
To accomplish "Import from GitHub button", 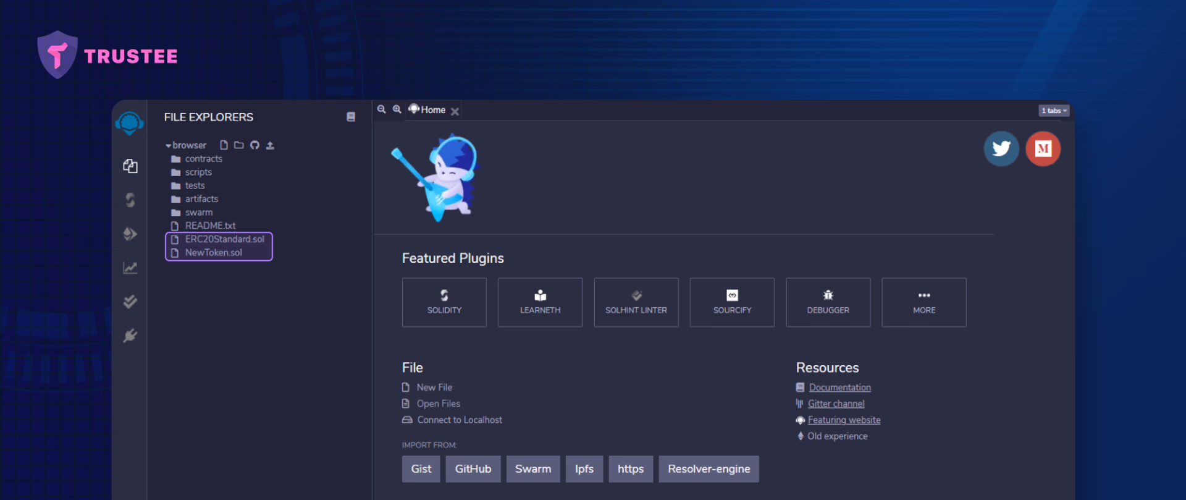I will click(x=473, y=469).
